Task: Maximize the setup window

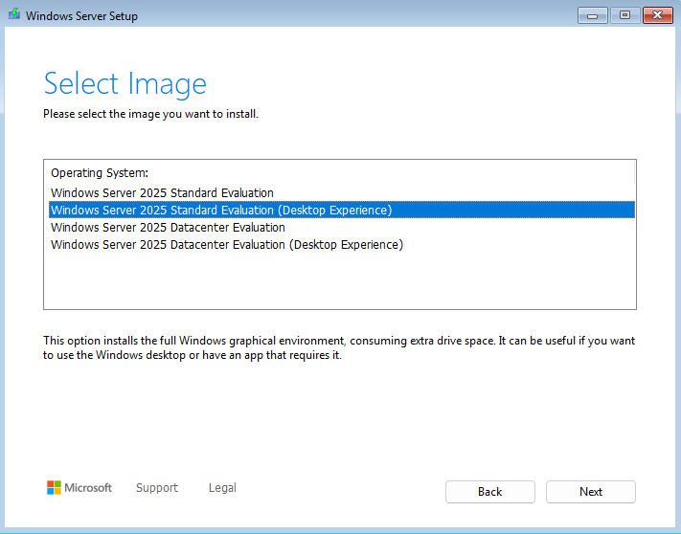Action: tap(624, 15)
